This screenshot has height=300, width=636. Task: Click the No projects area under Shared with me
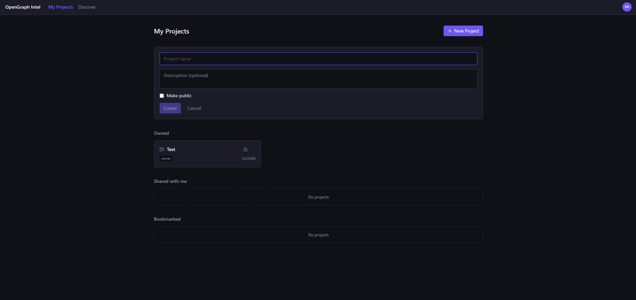[x=318, y=197]
